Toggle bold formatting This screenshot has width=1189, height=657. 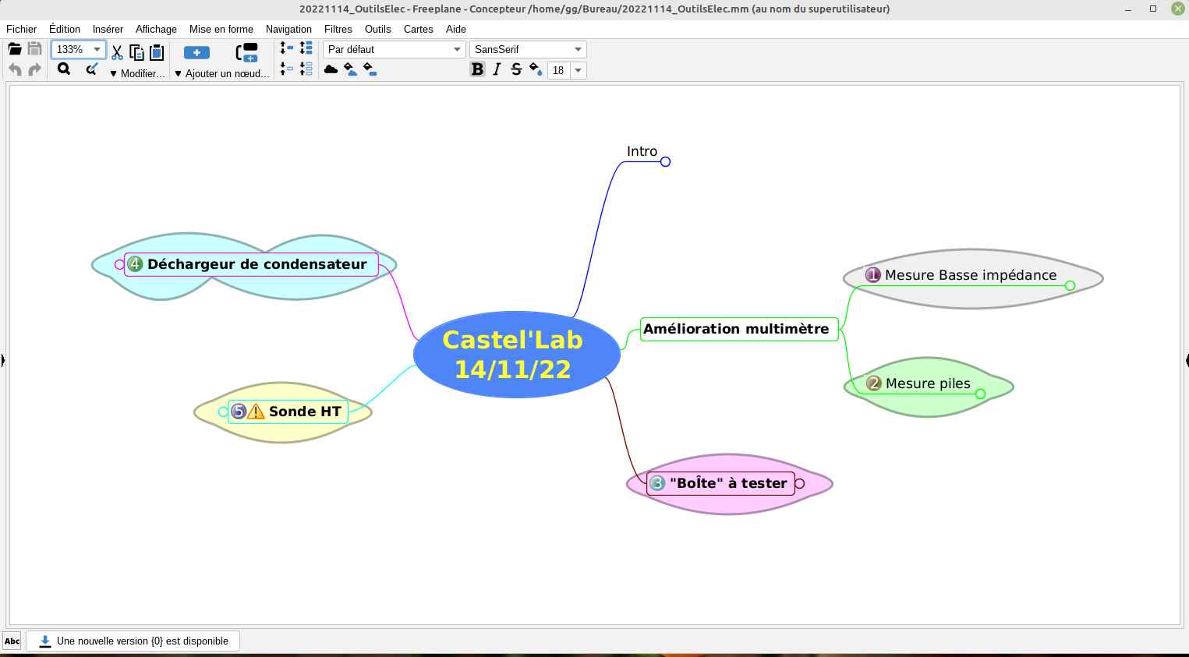[x=477, y=69]
